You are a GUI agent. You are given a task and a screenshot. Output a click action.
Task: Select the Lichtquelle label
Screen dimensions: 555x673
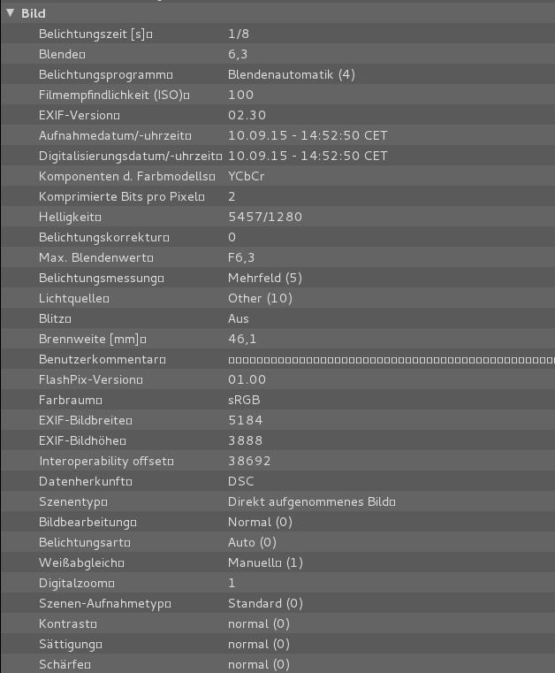point(73,298)
